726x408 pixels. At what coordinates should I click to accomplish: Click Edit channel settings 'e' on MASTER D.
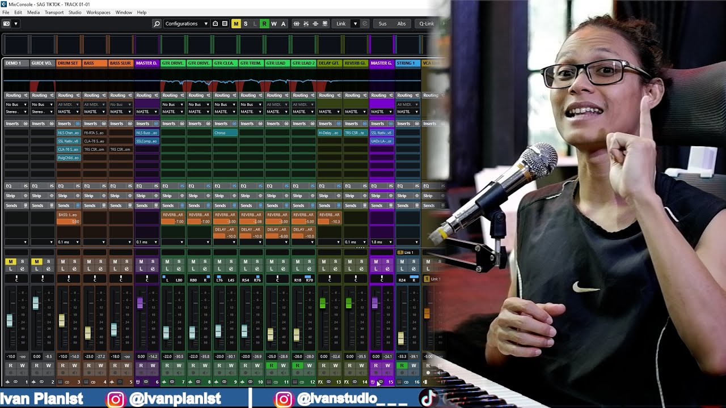pos(153,269)
